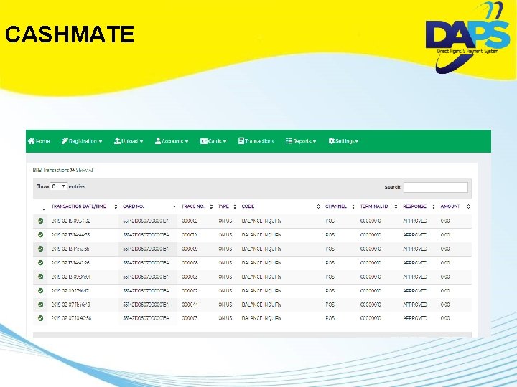Click the Accounts person icon

pyautogui.click(x=158, y=141)
